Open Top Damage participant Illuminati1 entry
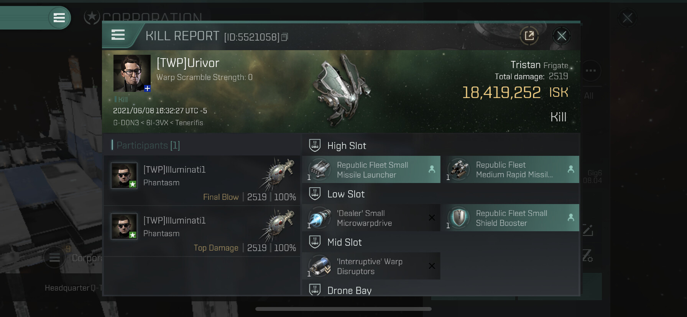Viewport: 687px width, 317px height. [202, 231]
